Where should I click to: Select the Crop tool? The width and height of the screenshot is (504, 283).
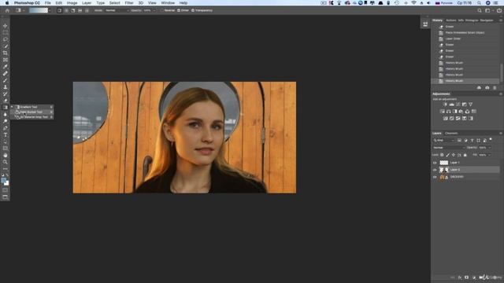(x=6, y=53)
